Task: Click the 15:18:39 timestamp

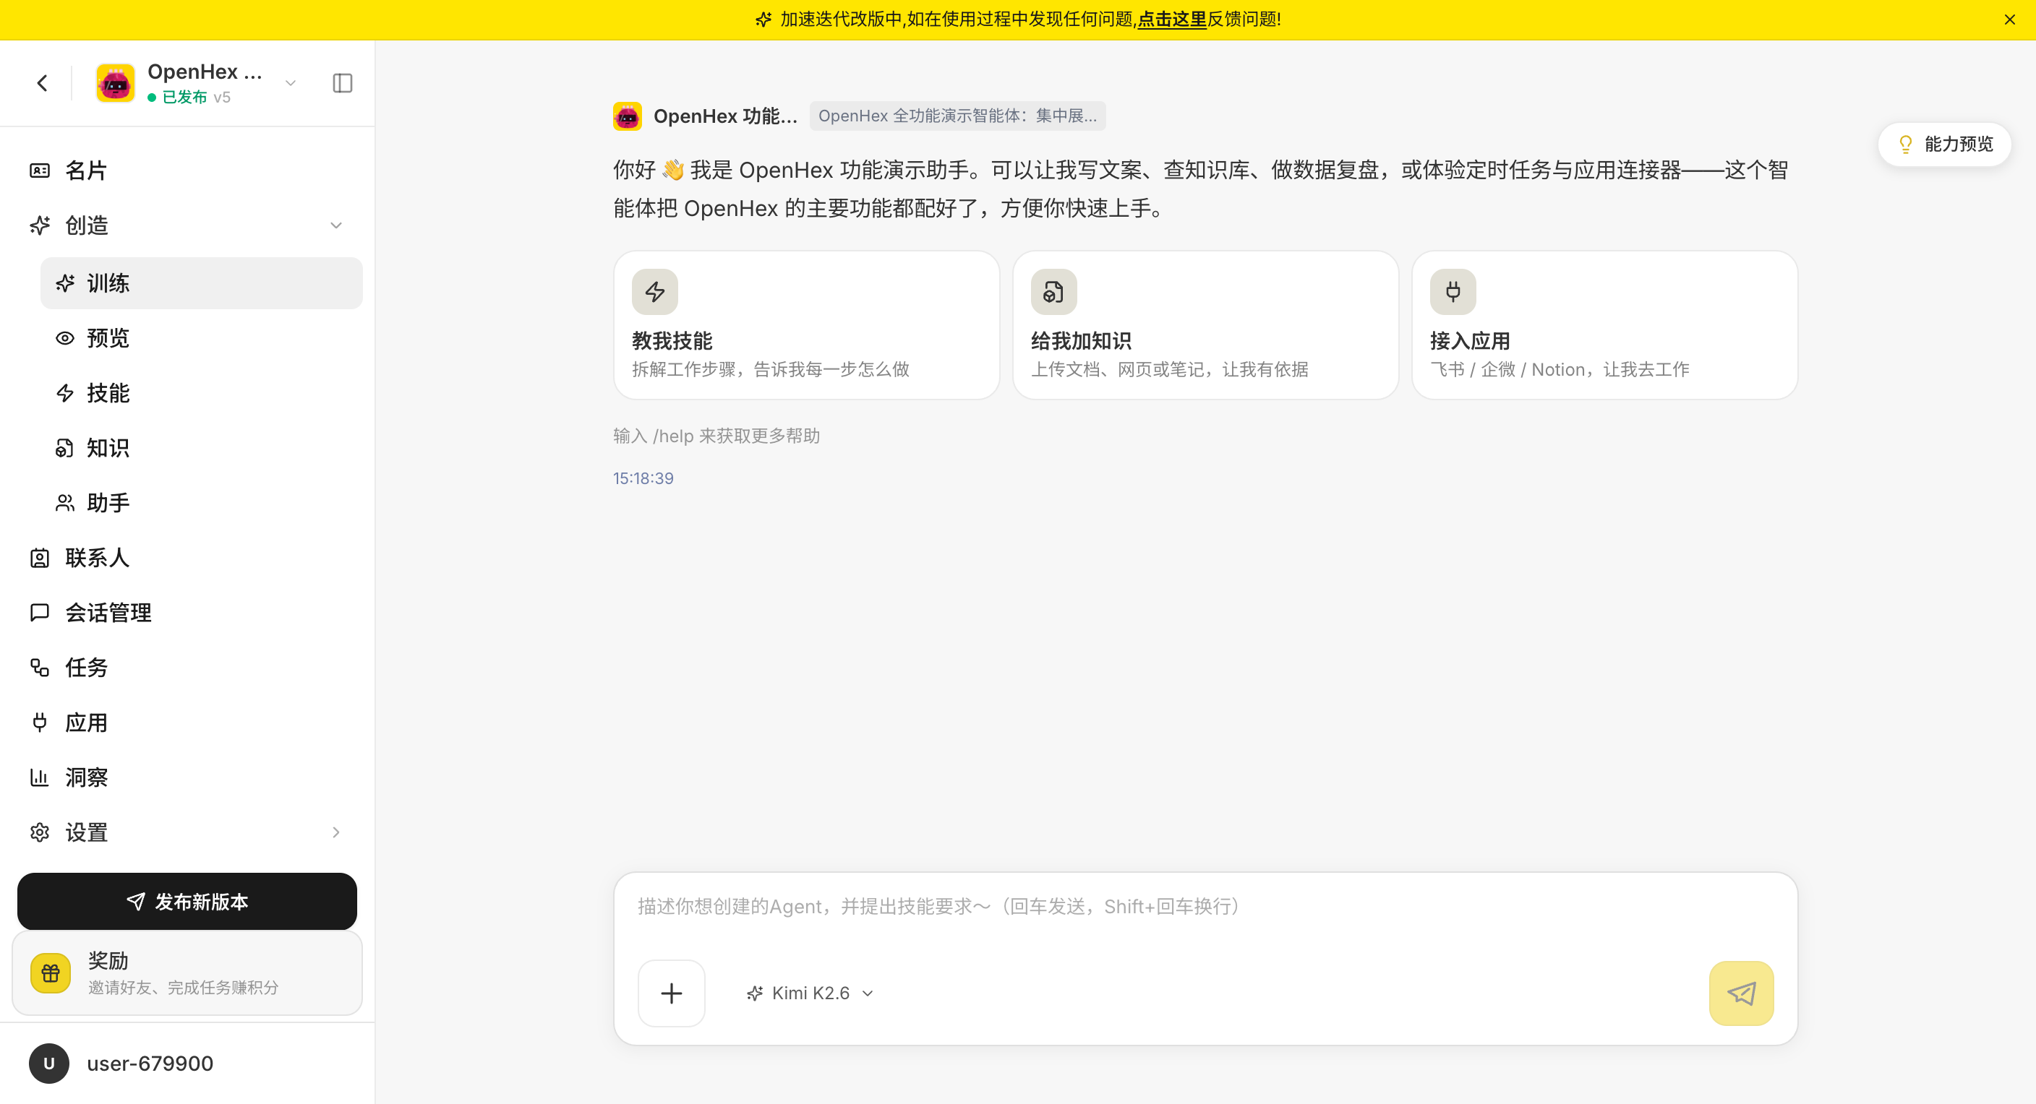Action: (x=643, y=478)
